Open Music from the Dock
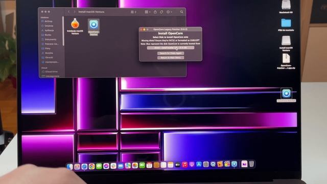This screenshot has height=184, width=327. click(x=185, y=165)
